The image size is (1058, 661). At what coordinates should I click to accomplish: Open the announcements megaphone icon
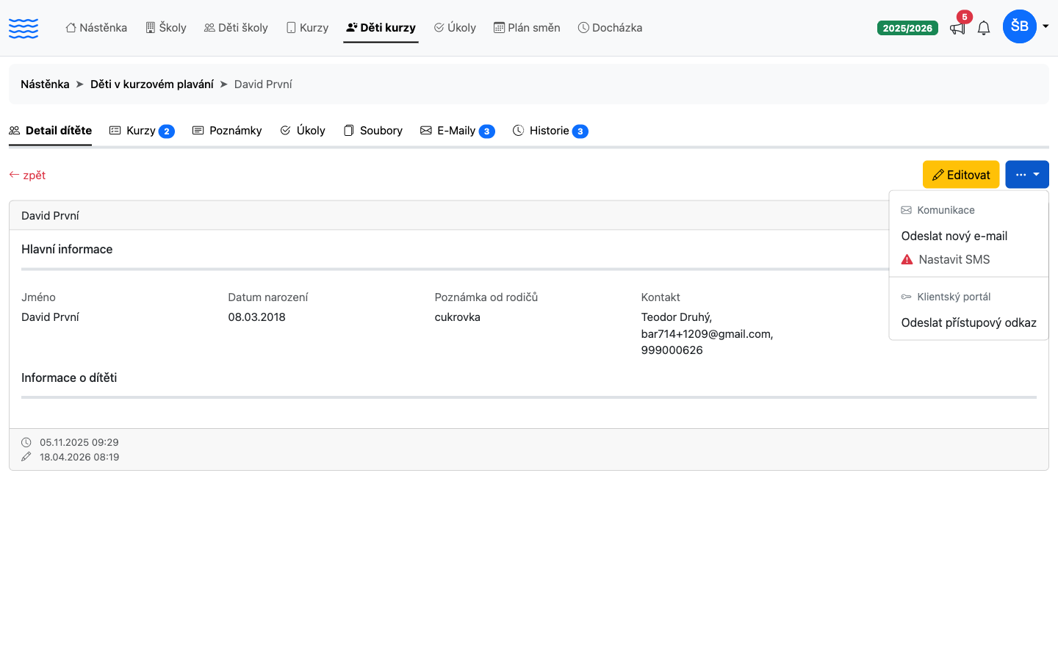957,28
